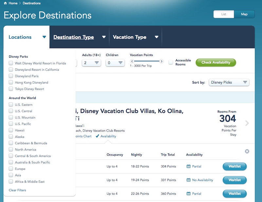Enable the Europe filter checkbox
The image size is (262, 202).
point(11,168)
